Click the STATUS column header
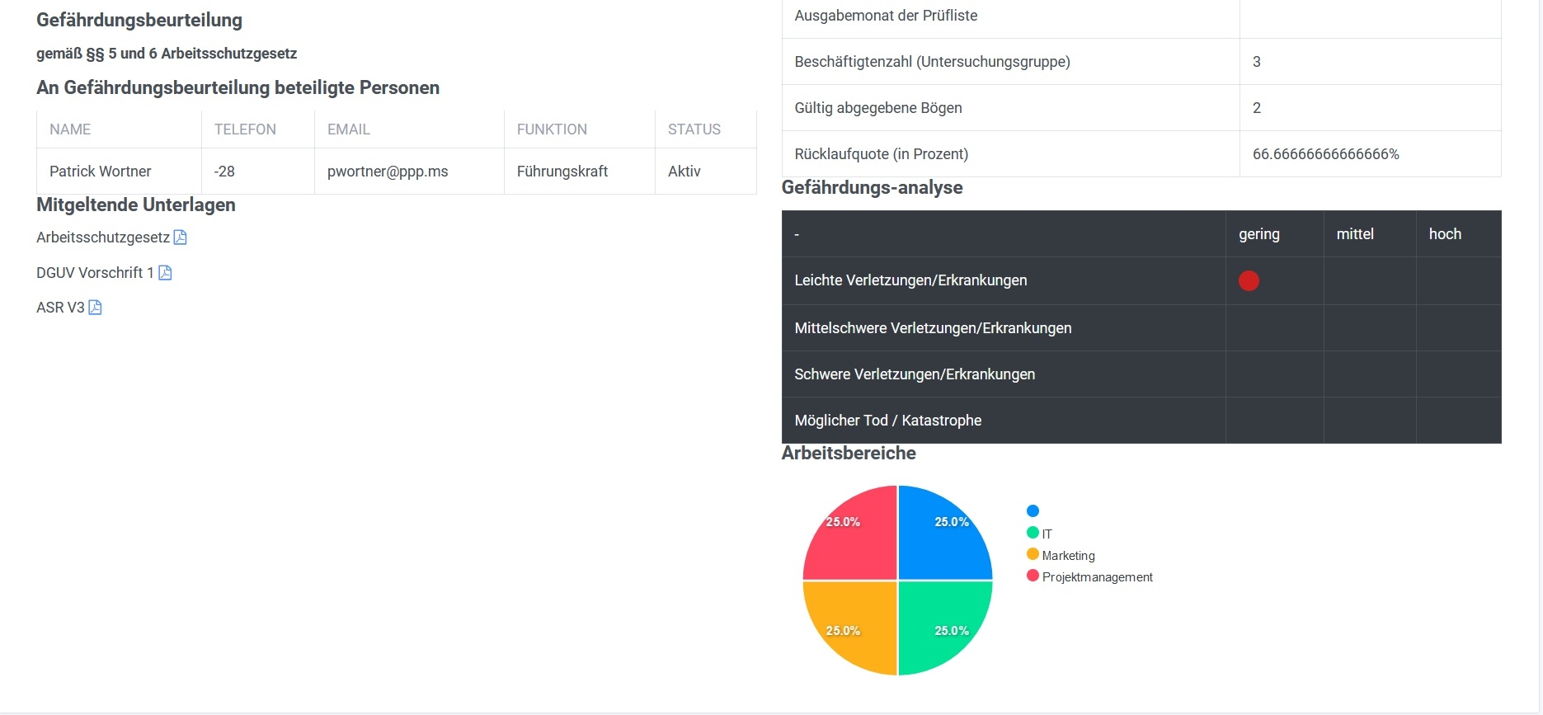 click(694, 129)
